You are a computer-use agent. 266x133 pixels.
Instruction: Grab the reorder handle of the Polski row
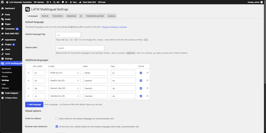[x=28, y=73]
